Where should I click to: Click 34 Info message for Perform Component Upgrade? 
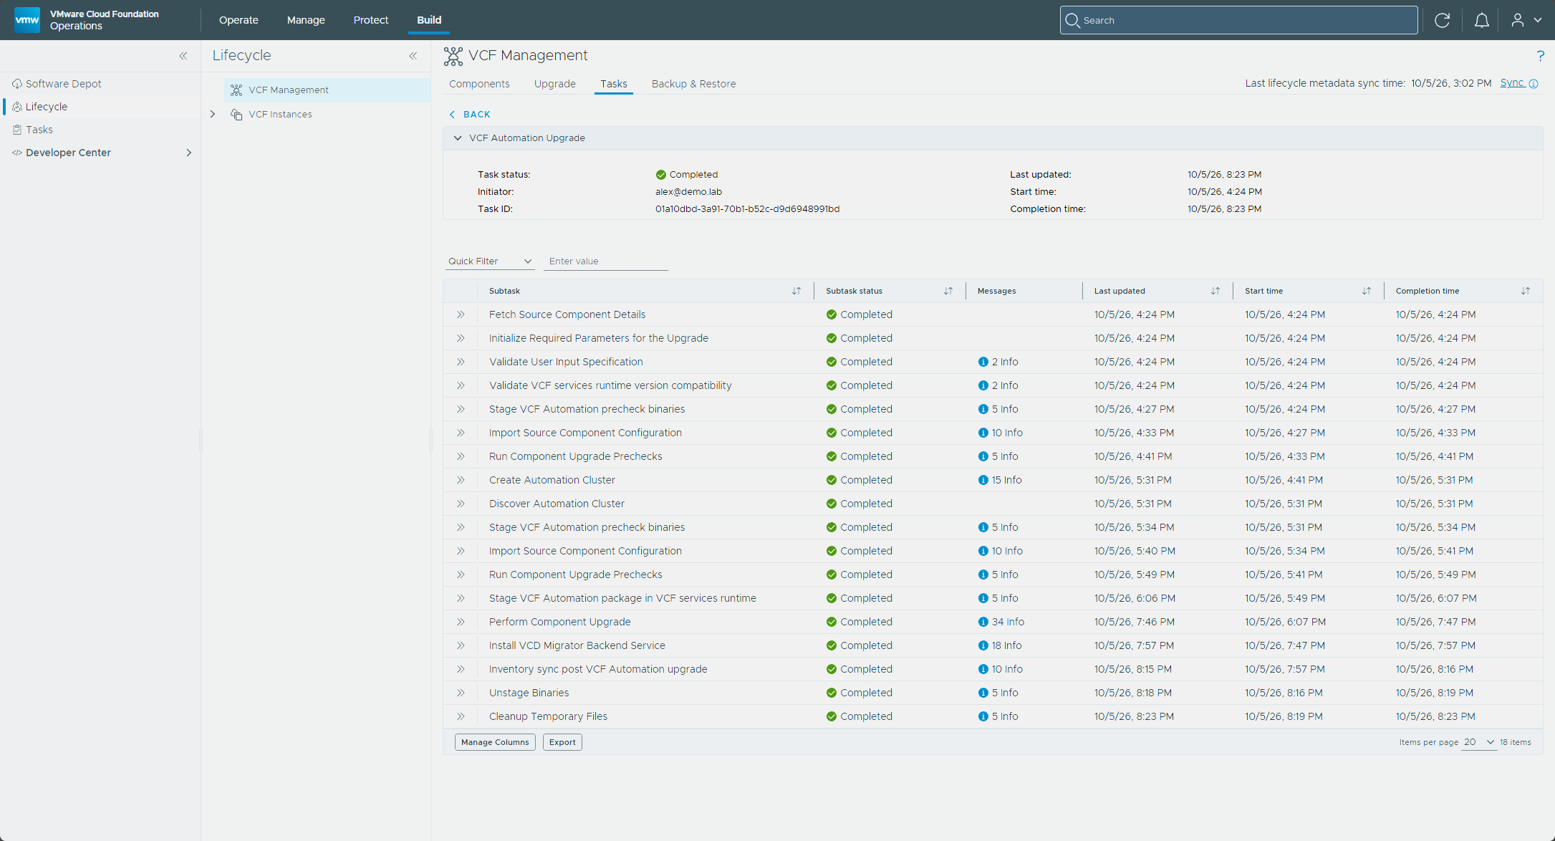[x=1008, y=622]
